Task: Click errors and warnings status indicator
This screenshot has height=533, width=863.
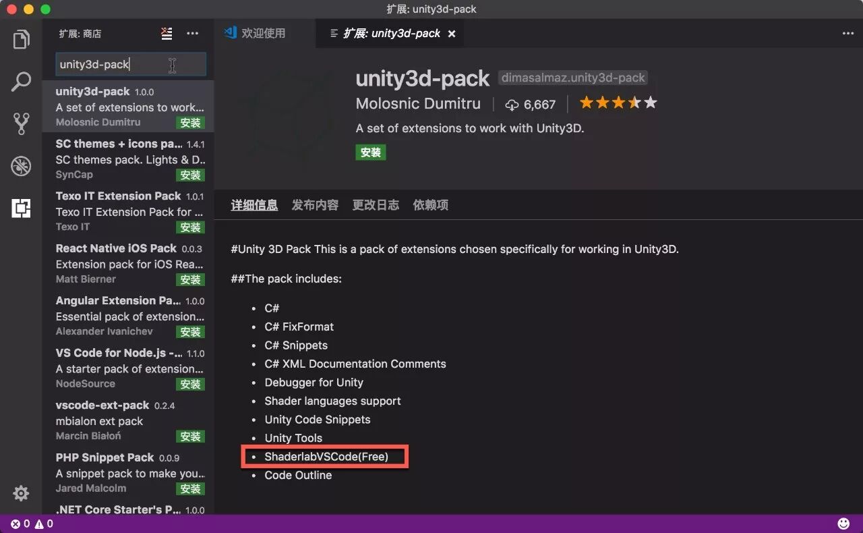Action: [x=32, y=524]
